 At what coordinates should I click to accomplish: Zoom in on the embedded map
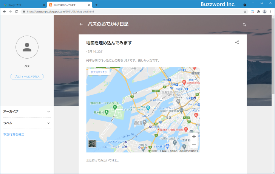(x=194, y=137)
